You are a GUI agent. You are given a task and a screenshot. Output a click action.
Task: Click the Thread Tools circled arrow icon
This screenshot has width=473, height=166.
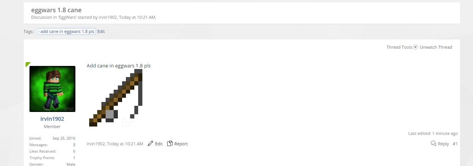point(416,47)
